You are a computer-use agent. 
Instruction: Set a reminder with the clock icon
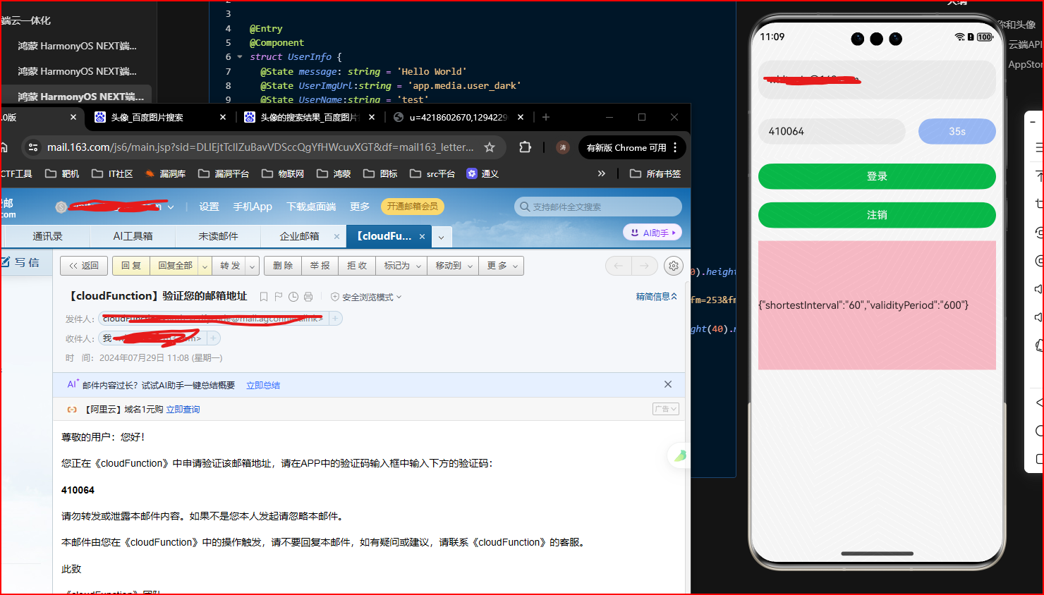coord(293,297)
